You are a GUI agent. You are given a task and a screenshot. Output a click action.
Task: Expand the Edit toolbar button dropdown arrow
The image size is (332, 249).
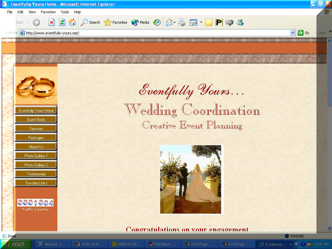201,22
